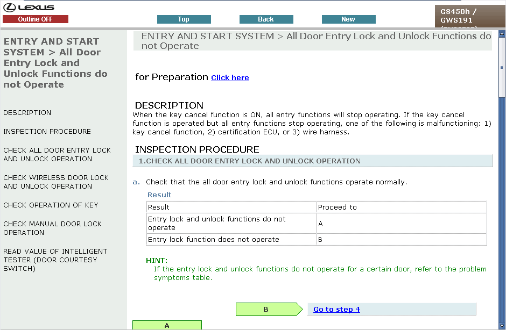Go back using the Back button
The width and height of the screenshot is (506, 330).
[266, 19]
